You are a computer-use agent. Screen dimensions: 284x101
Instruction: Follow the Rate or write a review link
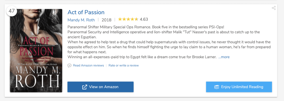click(x=123, y=65)
